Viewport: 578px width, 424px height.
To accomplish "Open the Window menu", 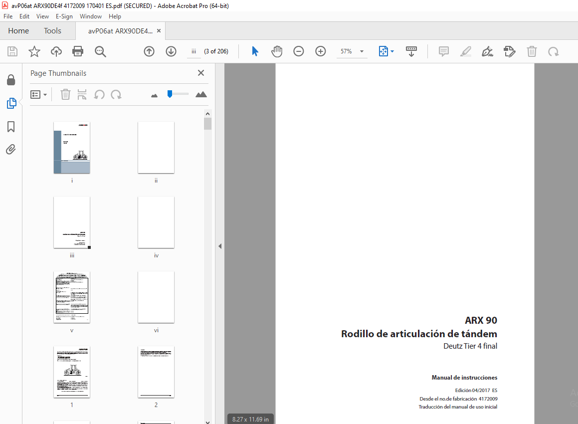I will pyautogui.click(x=91, y=16).
